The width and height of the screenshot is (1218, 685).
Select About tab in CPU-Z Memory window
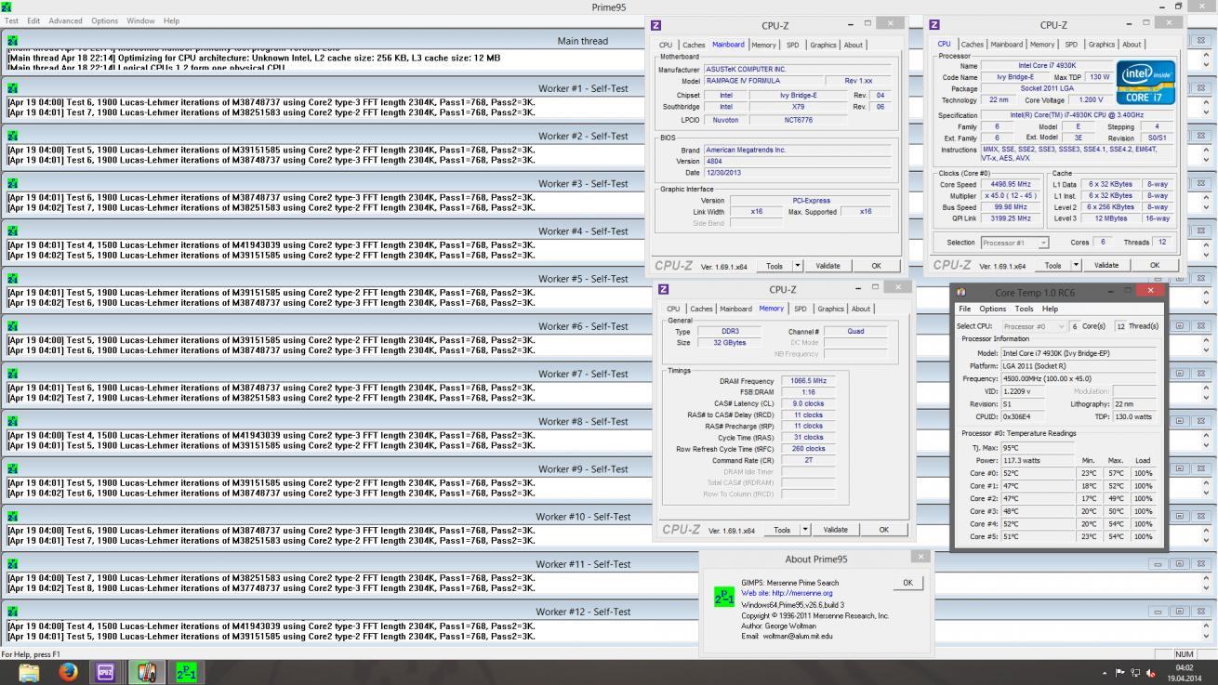[861, 309]
